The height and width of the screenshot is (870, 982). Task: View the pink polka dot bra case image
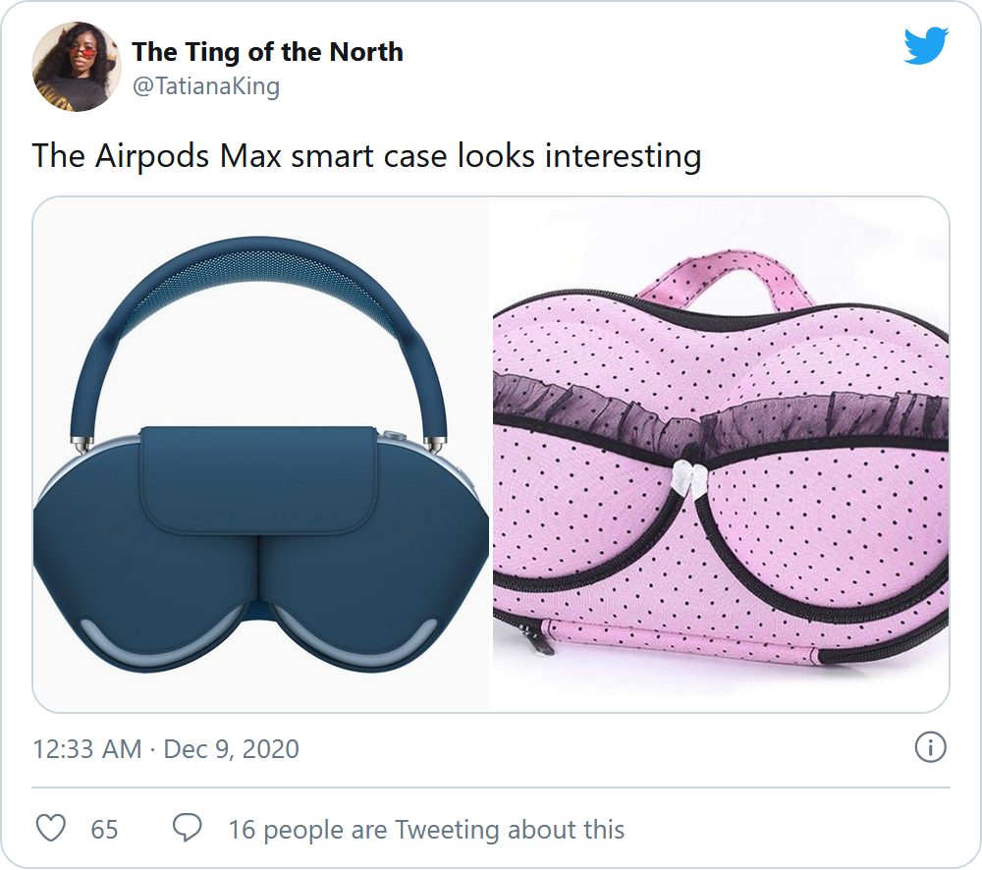coord(721,454)
